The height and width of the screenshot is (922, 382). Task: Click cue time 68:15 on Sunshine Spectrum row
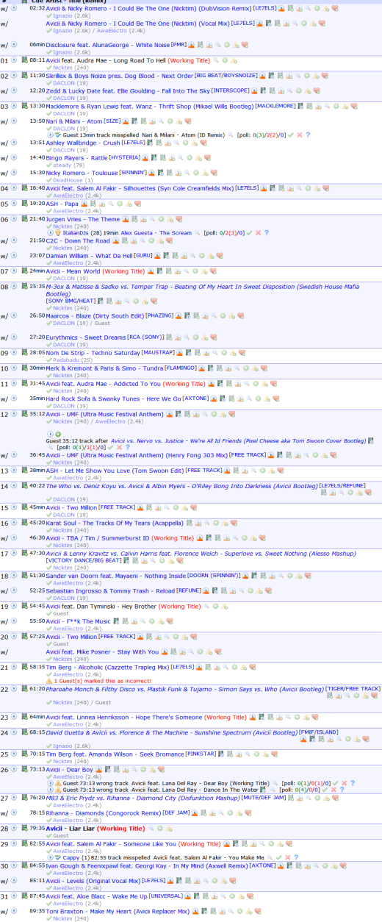click(37, 732)
